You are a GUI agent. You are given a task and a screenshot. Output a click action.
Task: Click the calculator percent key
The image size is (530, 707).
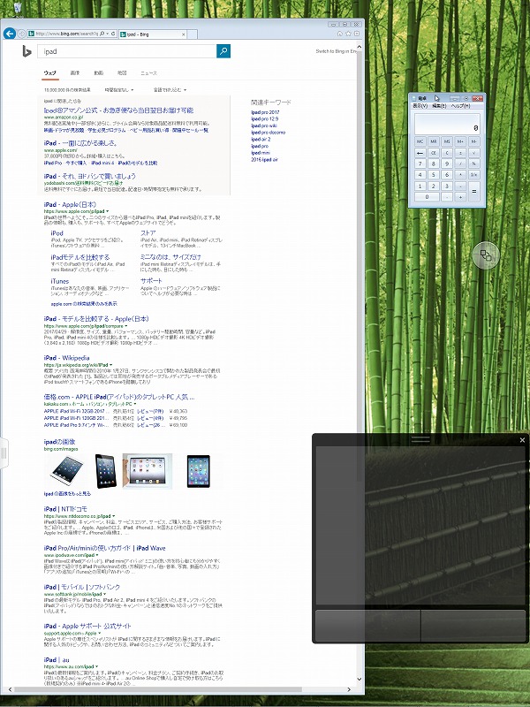pyautogui.click(x=473, y=163)
